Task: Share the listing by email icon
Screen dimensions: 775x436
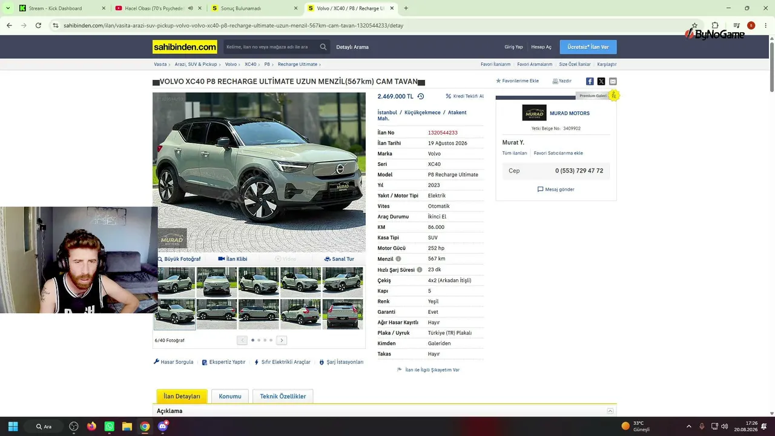Action: [613, 81]
